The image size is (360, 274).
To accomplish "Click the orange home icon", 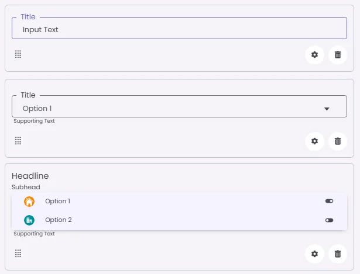I will click(29, 202).
